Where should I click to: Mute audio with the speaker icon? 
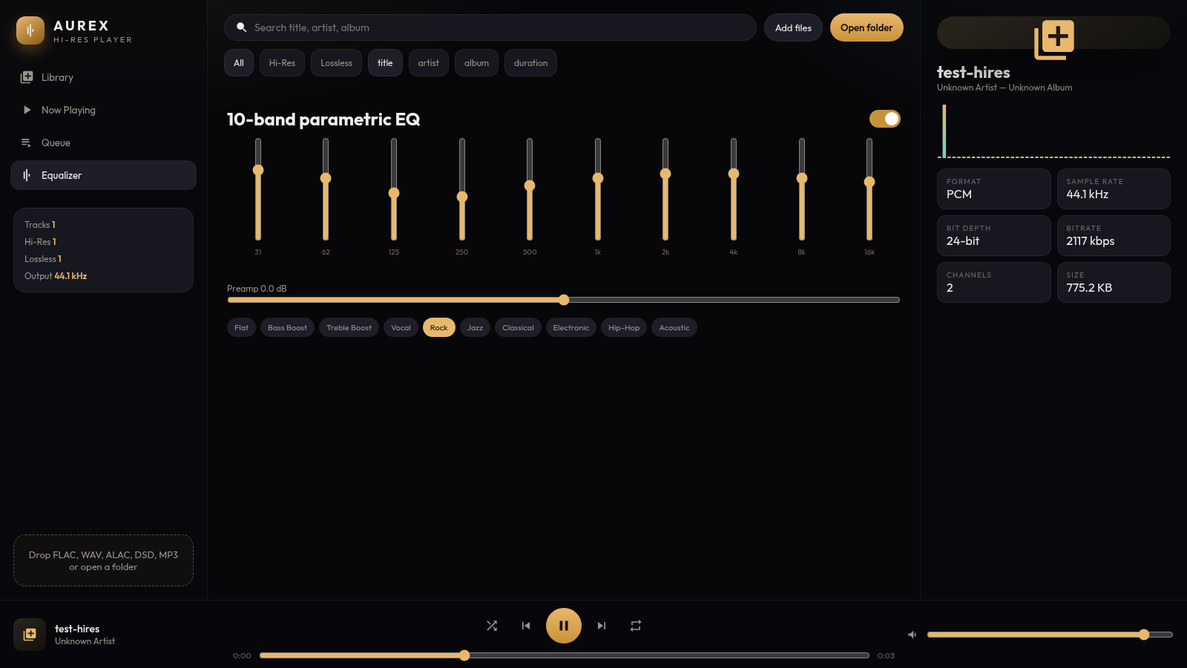(x=913, y=635)
